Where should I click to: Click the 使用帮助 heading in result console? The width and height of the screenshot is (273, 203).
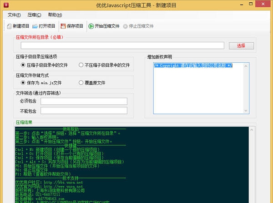(x=71, y=129)
